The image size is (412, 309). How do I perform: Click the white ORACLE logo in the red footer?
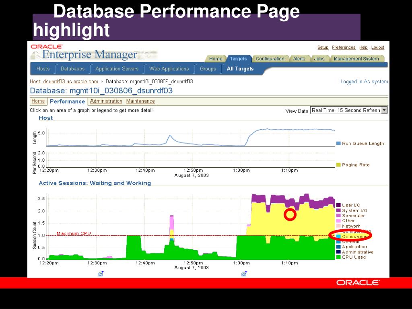[358, 283]
